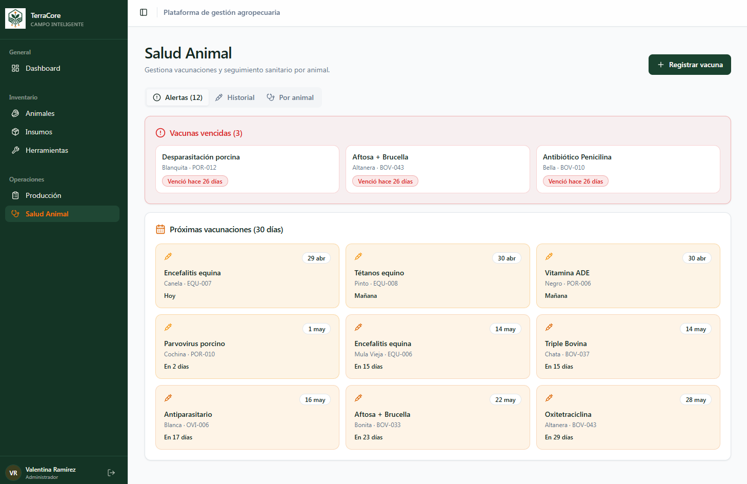Click syringe icon on Parvovirus porcino card
Viewport: 747px width, 484px height.
click(x=168, y=327)
